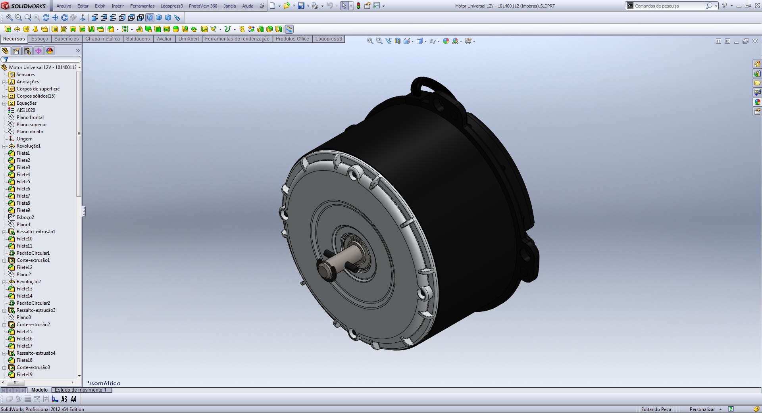Open the File Explorer folder icon in task pane
The width and height of the screenshot is (762, 413).
coord(757,83)
